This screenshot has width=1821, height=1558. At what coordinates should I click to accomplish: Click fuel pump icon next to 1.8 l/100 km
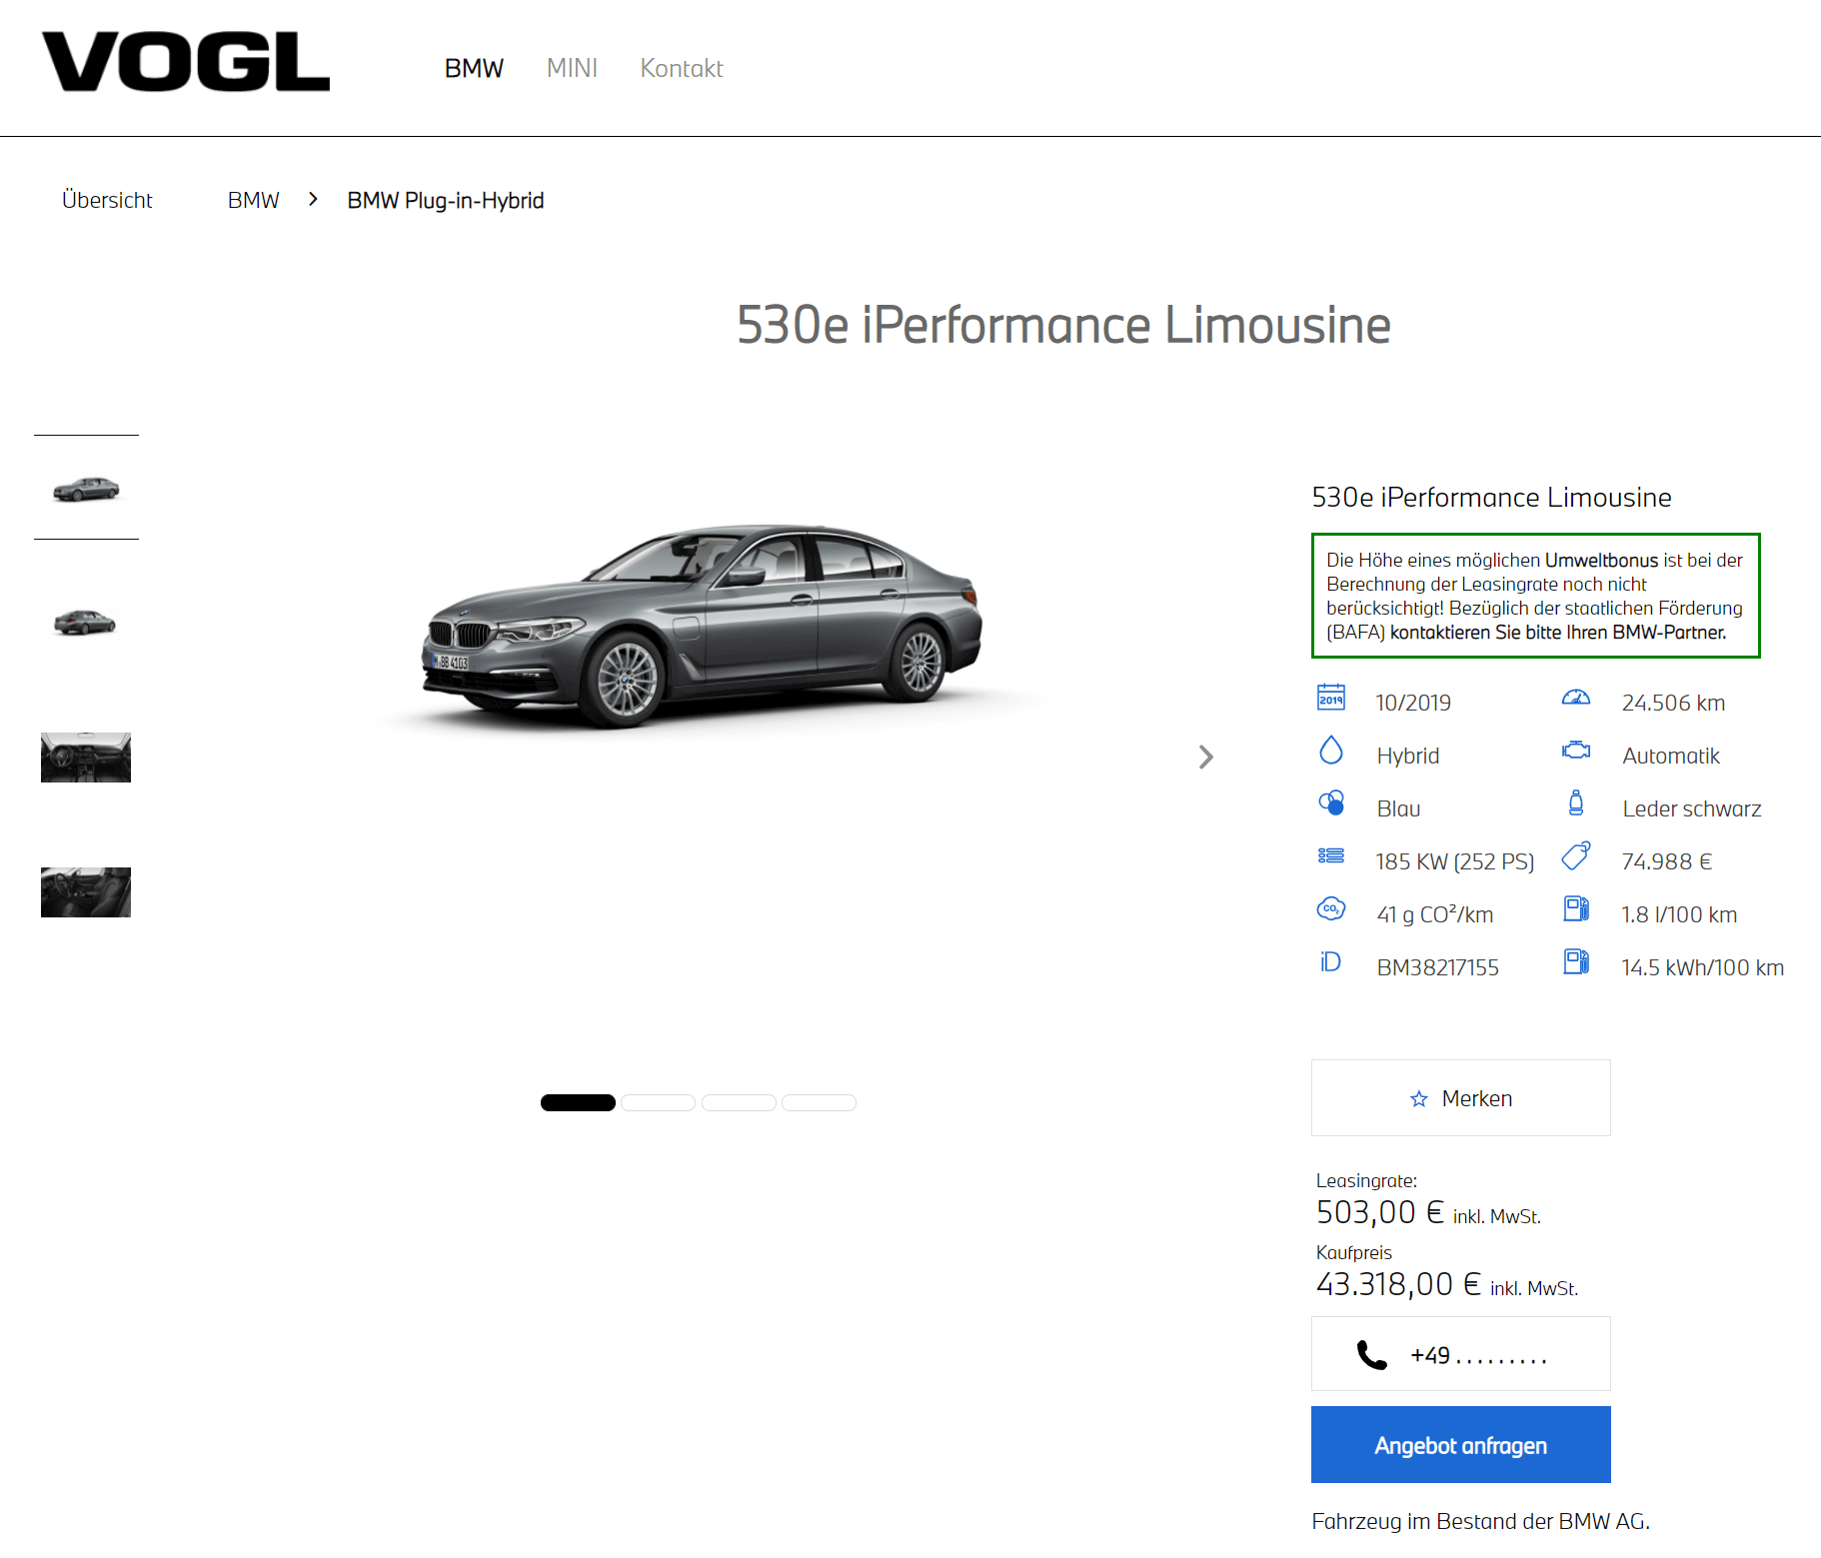1576,908
